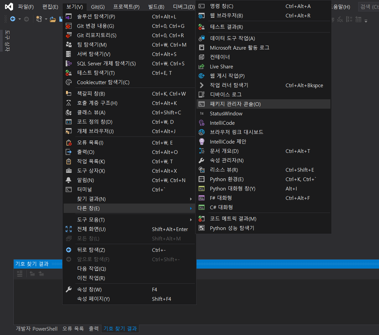379x335 pixels.
Task: Switch to the 오류 목록 bottom tab
Action: (73, 329)
